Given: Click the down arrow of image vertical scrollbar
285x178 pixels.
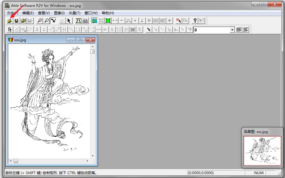Looking at the screenshot, I should pyautogui.click(x=93, y=156).
